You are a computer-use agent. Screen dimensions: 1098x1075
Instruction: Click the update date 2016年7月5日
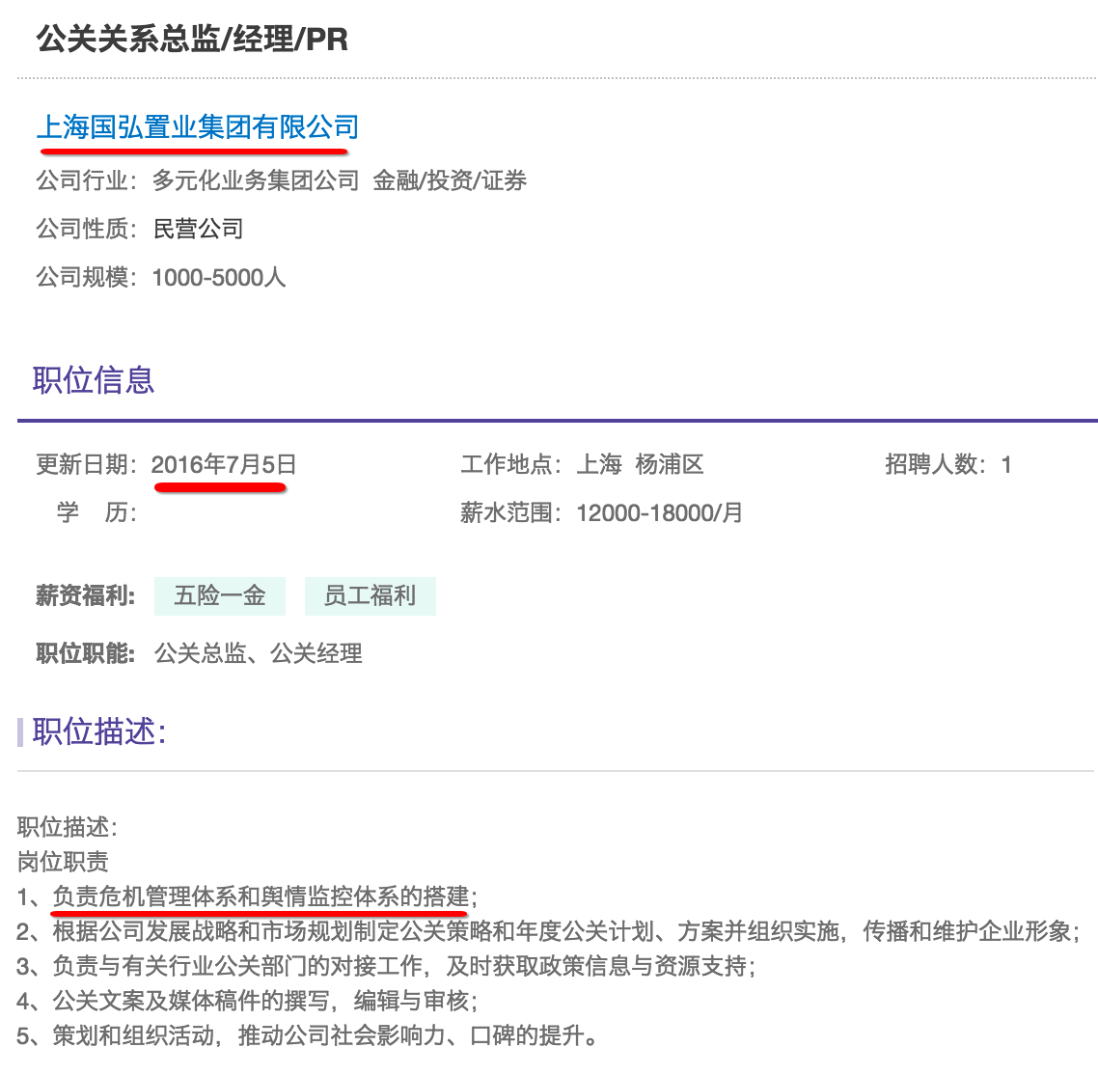(224, 464)
